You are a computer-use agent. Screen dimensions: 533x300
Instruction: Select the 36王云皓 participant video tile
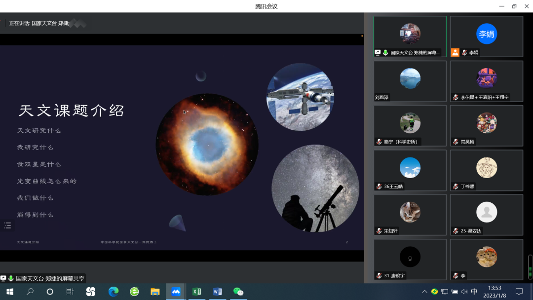(x=410, y=170)
